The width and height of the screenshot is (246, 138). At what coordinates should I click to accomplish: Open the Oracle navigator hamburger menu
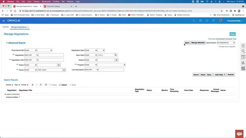click(3, 21)
